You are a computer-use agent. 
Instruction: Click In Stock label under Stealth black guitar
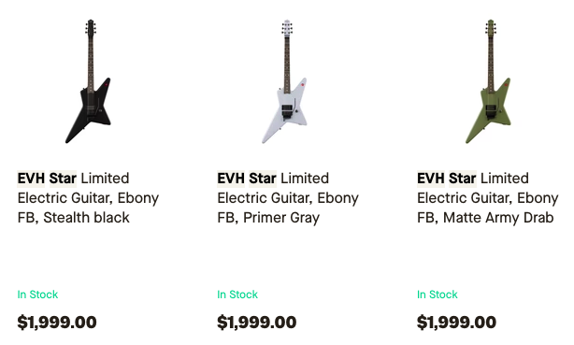tap(37, 295)
